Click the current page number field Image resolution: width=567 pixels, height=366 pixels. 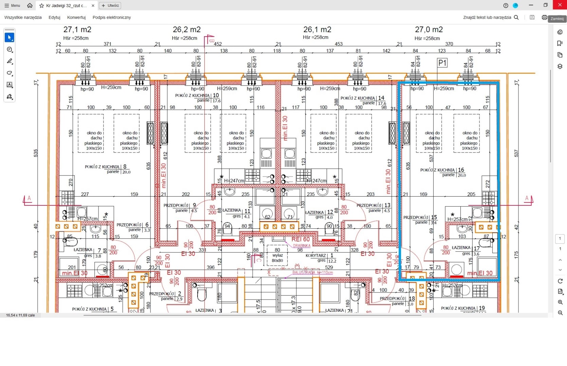pyautogui.click(x=560, y=239)
